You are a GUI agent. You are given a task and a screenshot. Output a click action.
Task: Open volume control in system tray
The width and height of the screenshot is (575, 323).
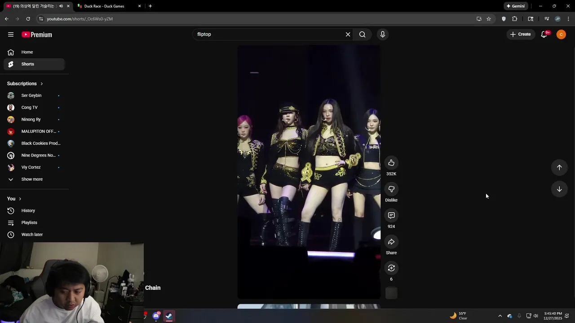coord(535,316)
